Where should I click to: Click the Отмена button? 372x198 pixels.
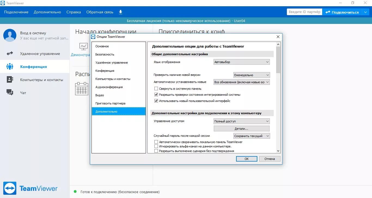(270, 159)
